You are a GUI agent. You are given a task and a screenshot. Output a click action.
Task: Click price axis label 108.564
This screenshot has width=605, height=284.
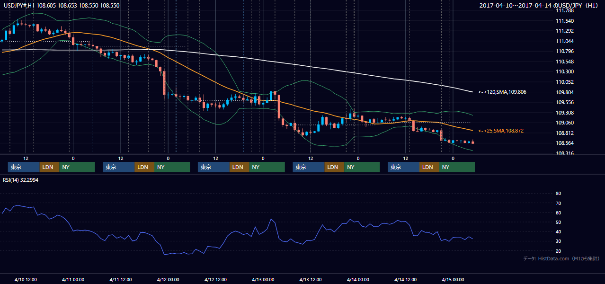(565, 143)
